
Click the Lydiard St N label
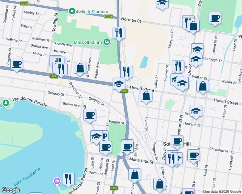pos(214,46)
